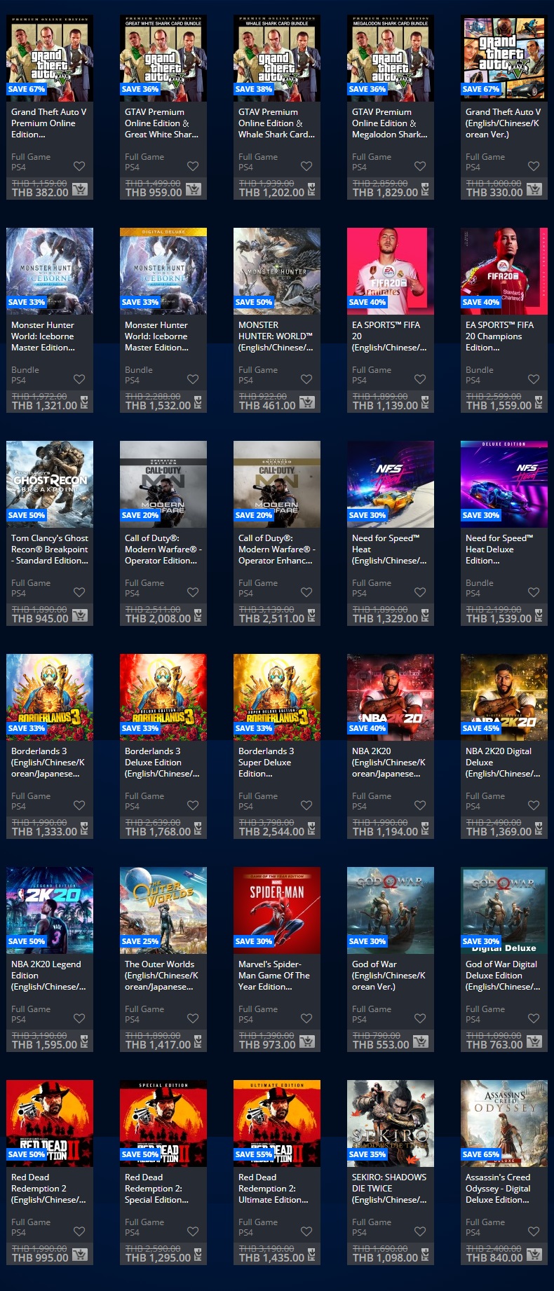The image size is (554, 1291).
Task: Wishlist heart on SEKIRO: SHADOWS DIE TWICE
Action: pos(420,1231)
